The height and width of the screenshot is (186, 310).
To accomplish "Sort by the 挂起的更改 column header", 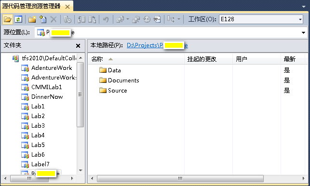I will click(208, 59).
